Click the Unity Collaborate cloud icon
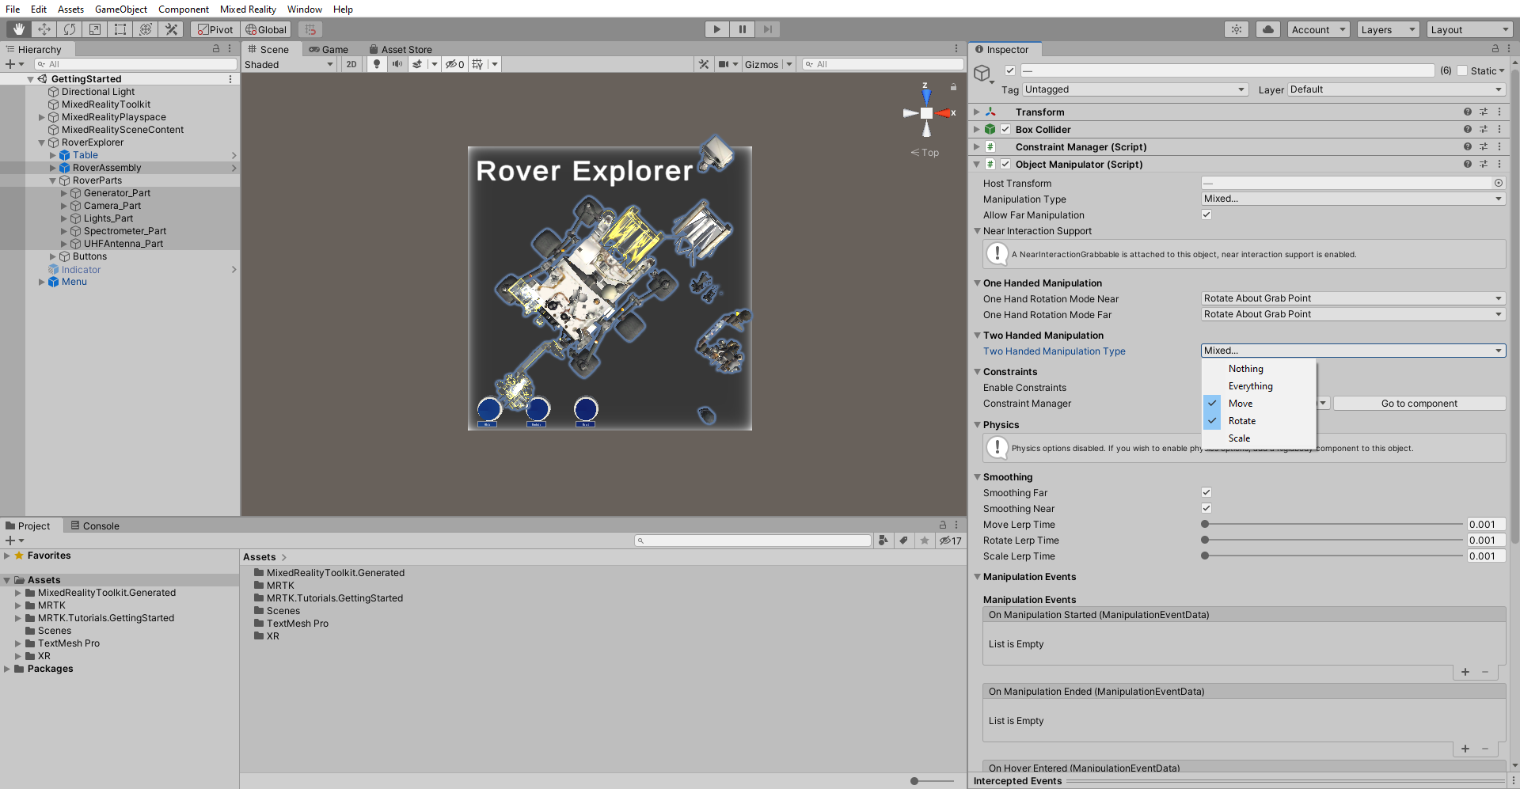The height and width of the screenshot is (789, 1520). 1267,29
